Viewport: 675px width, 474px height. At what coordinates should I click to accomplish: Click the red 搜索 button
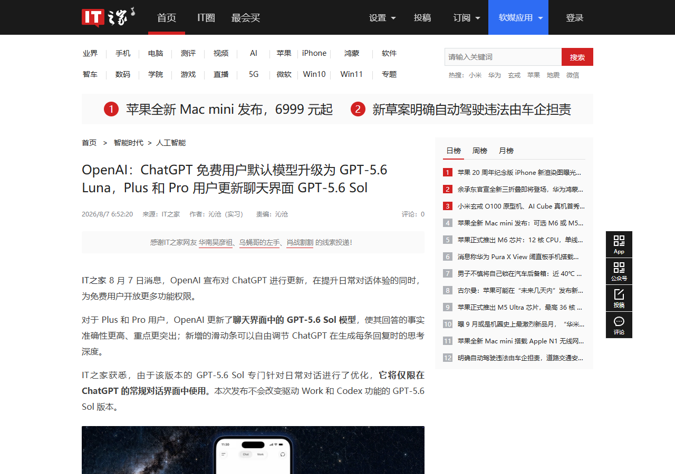577,57
